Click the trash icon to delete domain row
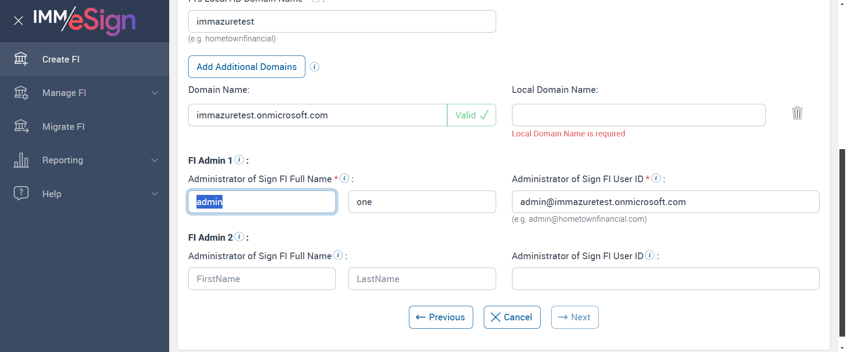 click(797, 113)
